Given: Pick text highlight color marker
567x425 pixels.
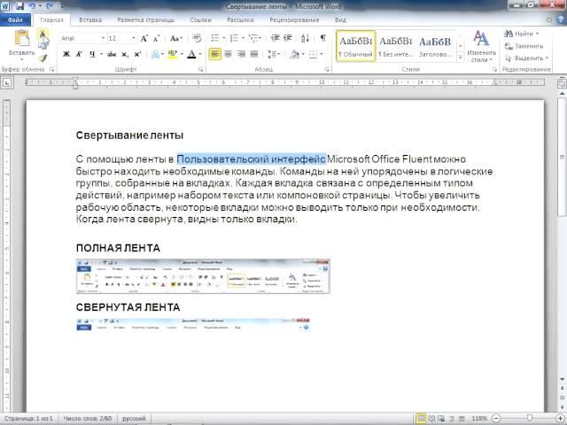Looking at the screenshot, I should [x=173, y=54].
